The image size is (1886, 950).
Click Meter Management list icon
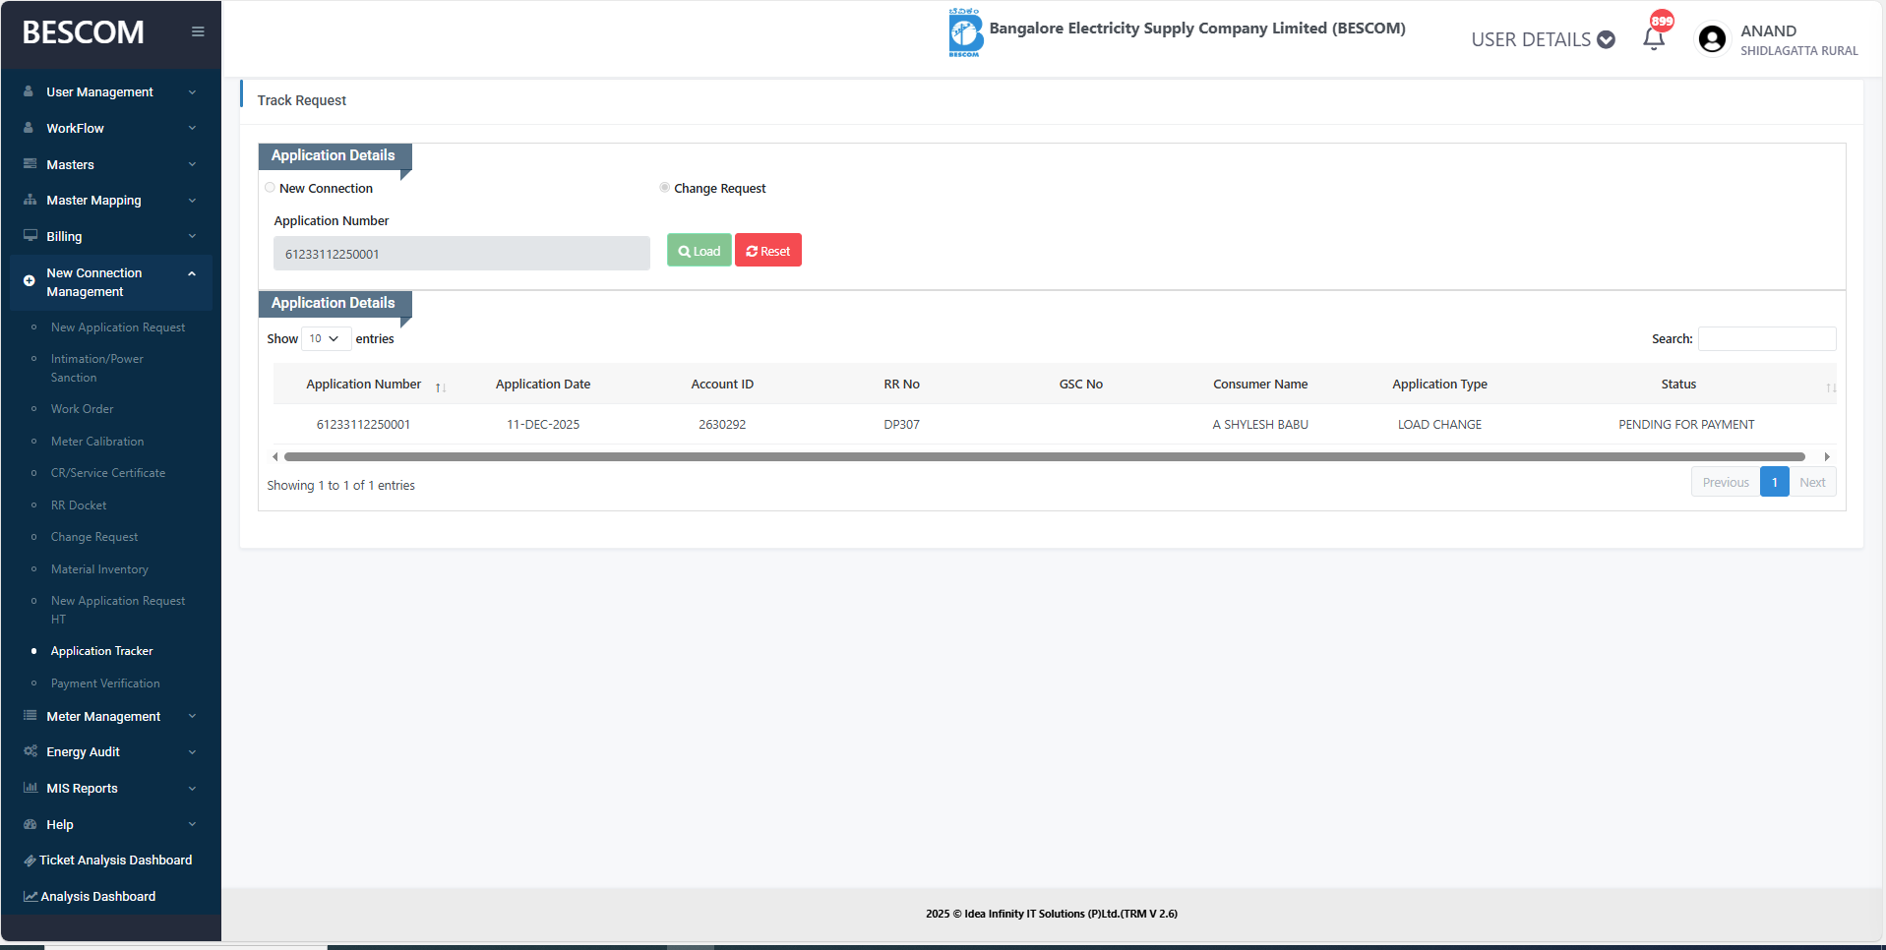tap(30, 716)
